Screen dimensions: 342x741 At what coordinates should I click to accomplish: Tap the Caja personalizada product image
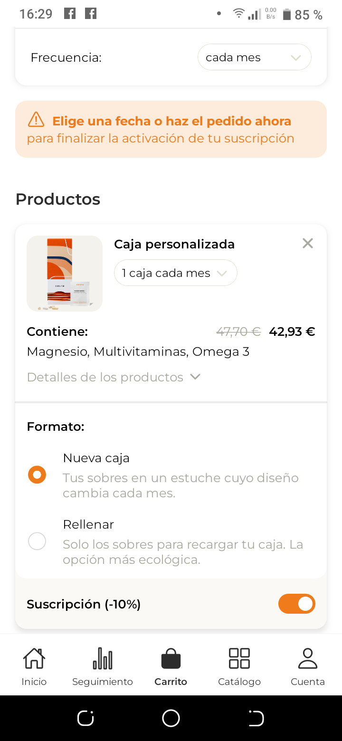coord(65,274)
